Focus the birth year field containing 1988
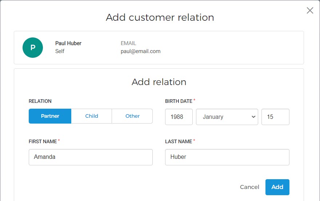 point(179,117)
